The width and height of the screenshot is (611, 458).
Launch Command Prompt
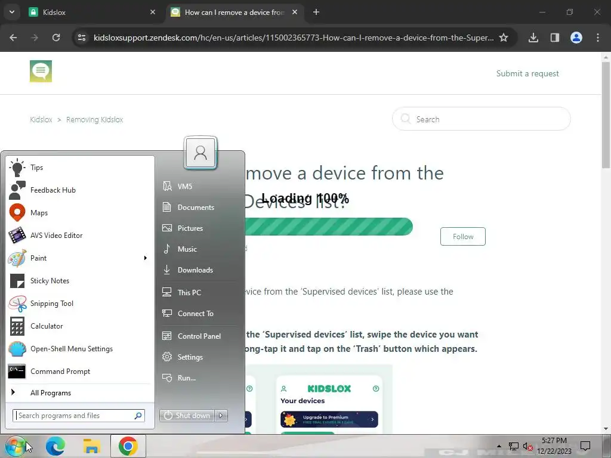(80, 372)
